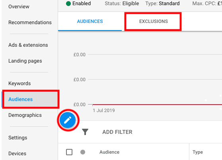Click the 1 Jul 2019 chart marker
222x160 pixels.
tap(103, 110)
